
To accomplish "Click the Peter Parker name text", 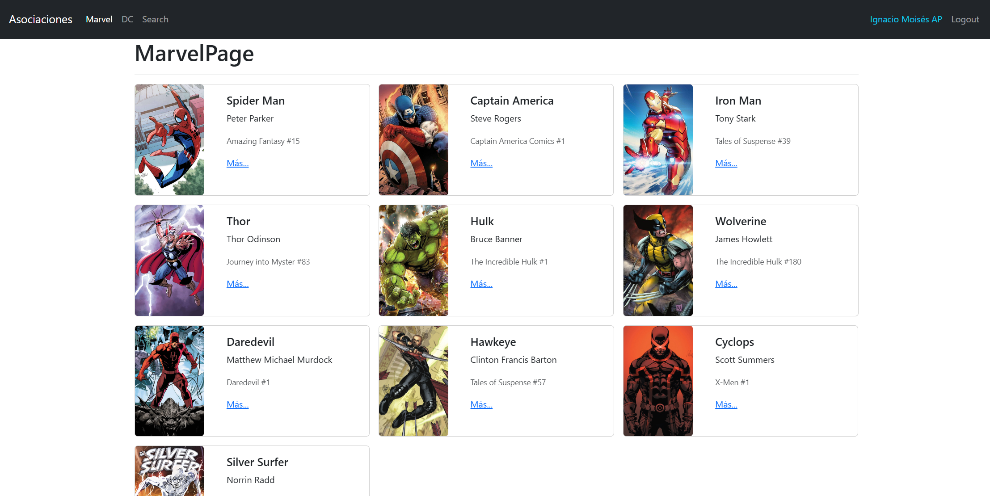I will (x=250, y=118).
